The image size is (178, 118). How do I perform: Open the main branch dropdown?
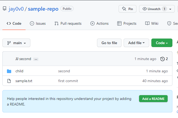[16, 43]
